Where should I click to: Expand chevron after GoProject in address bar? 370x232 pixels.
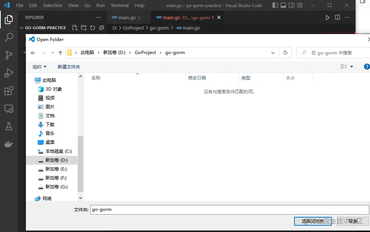[x=160, y=53]
